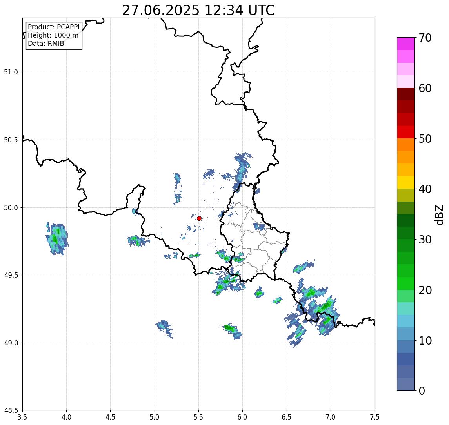
Task: Click the colorbar tick label 60
Action: [x=425, y=89]
